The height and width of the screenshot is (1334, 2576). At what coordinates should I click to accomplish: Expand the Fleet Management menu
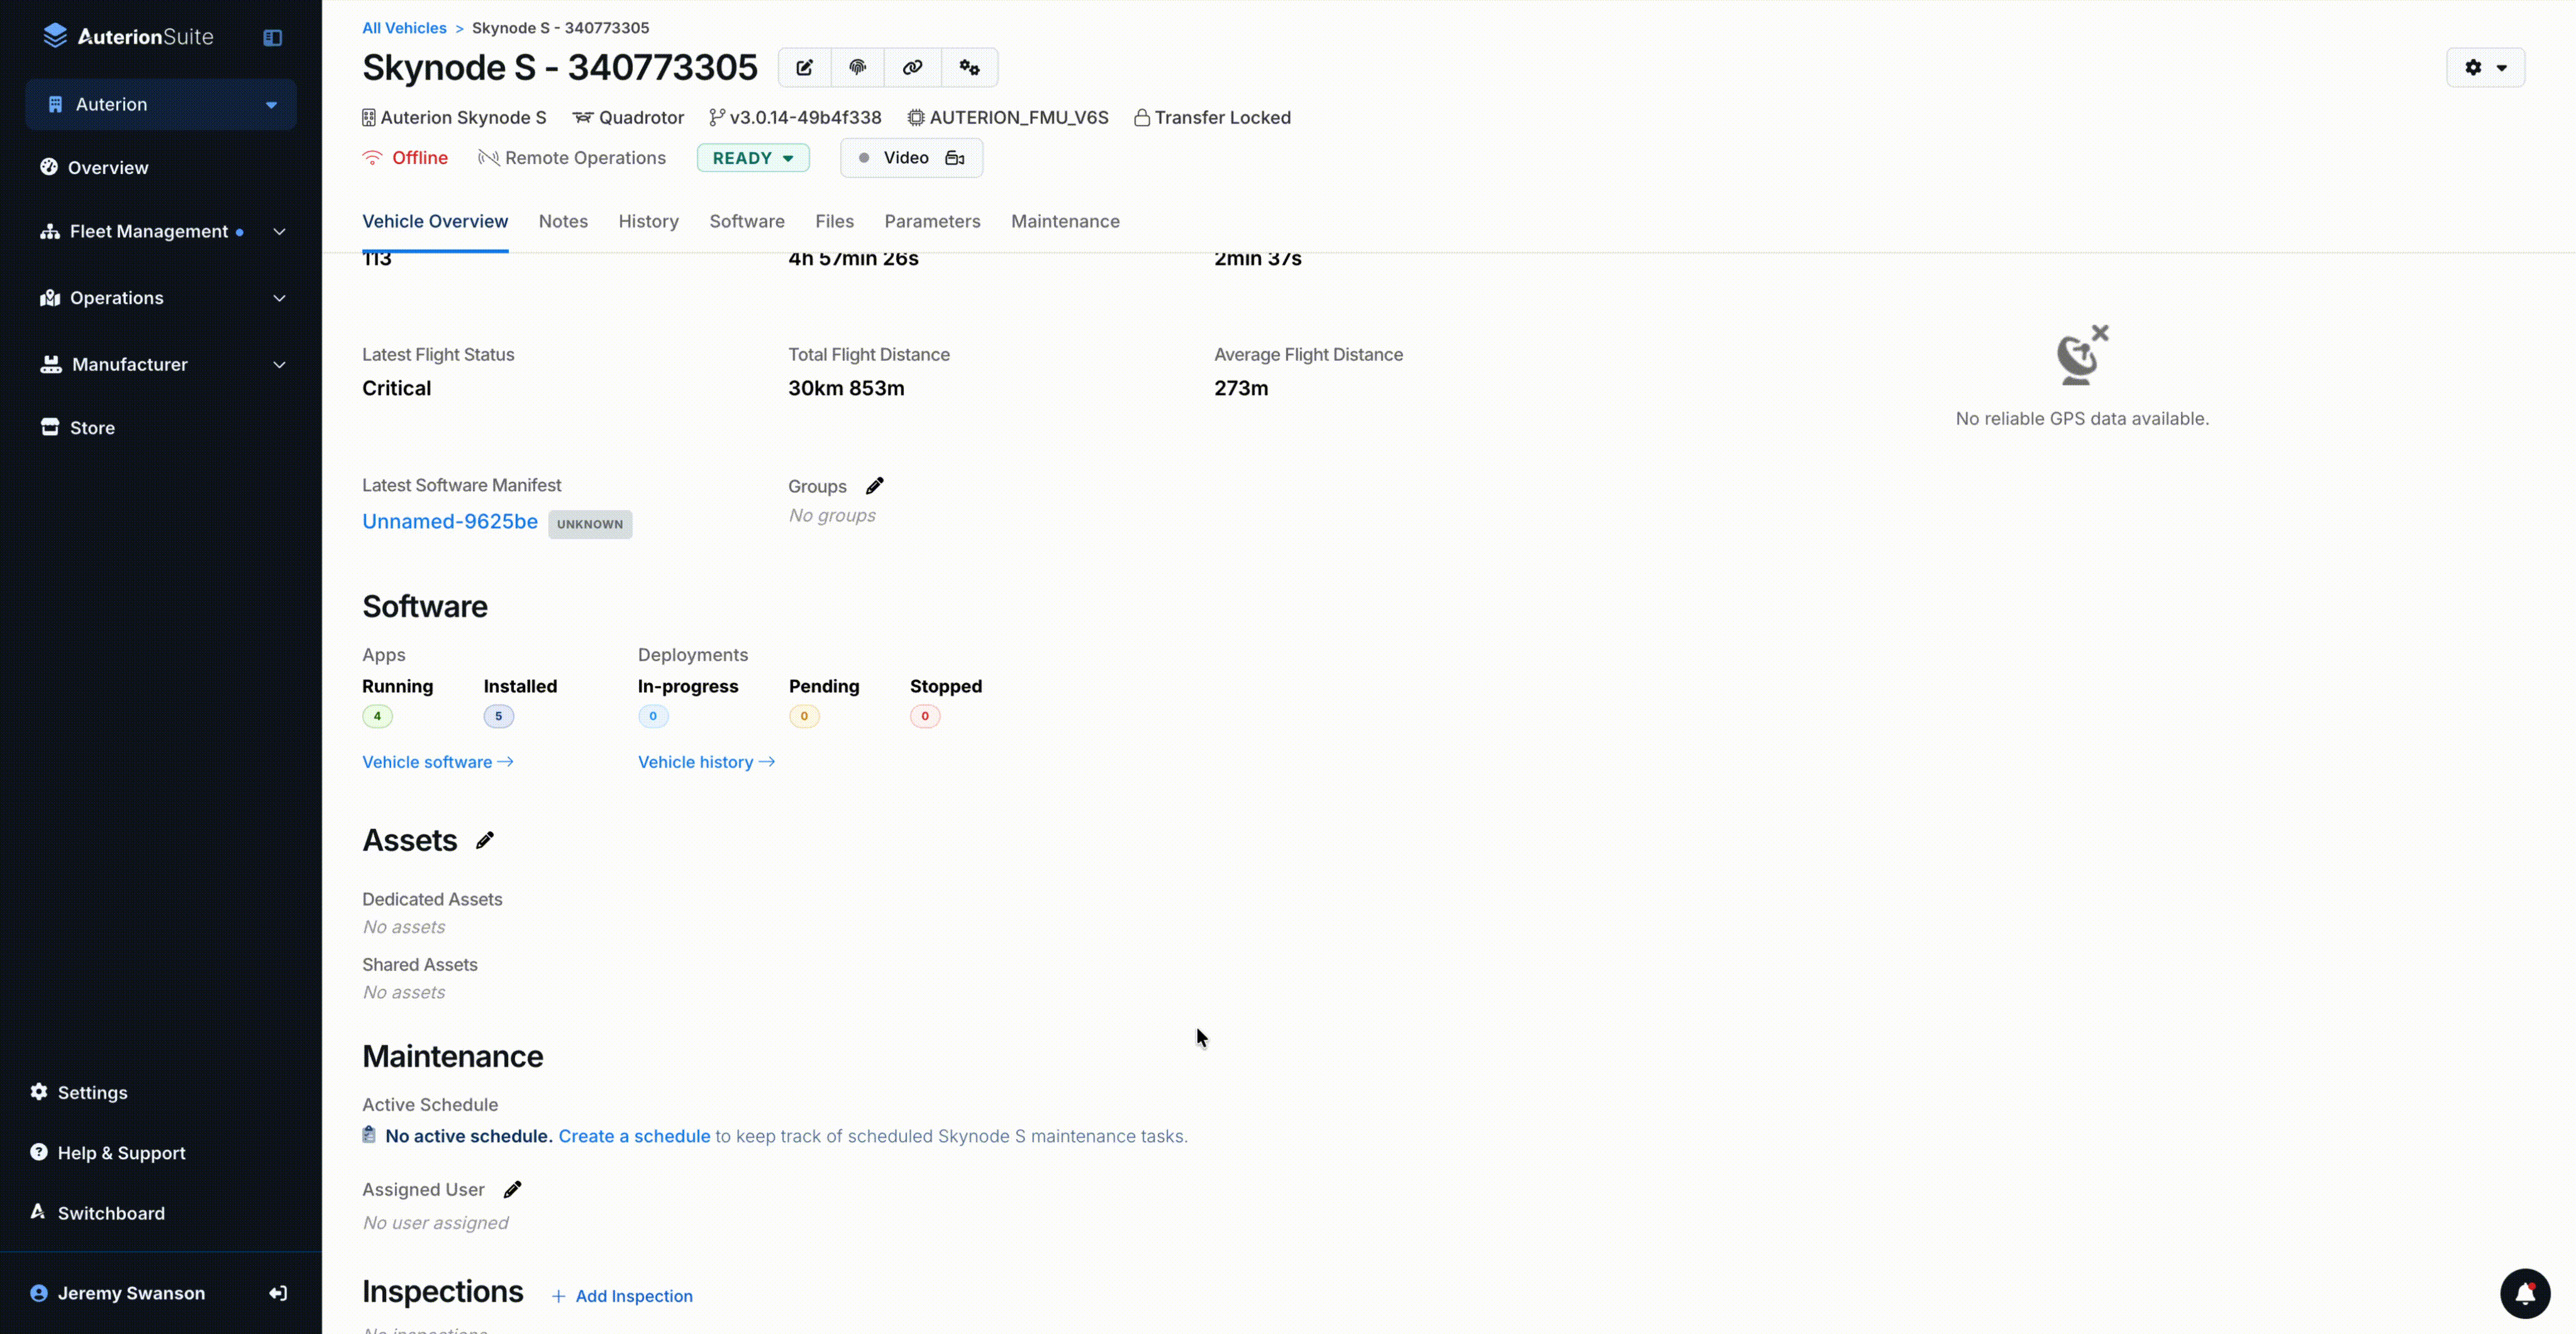point(160,231)
